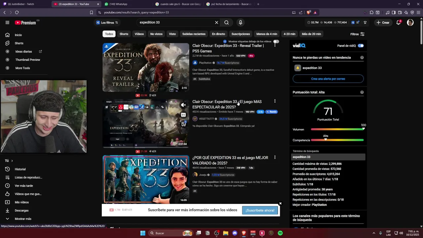Open the Brave main menu icon
Screen dimensions: 423x238
tap(418, 13)
